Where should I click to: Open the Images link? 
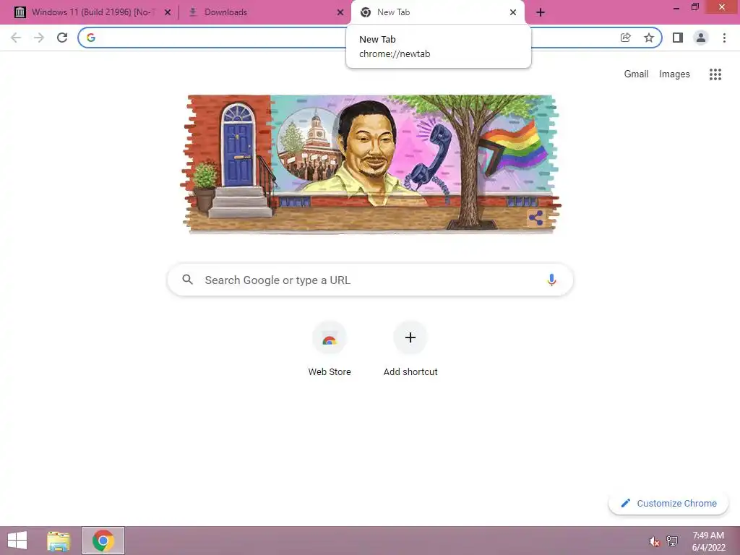click(x=674, y=74)
